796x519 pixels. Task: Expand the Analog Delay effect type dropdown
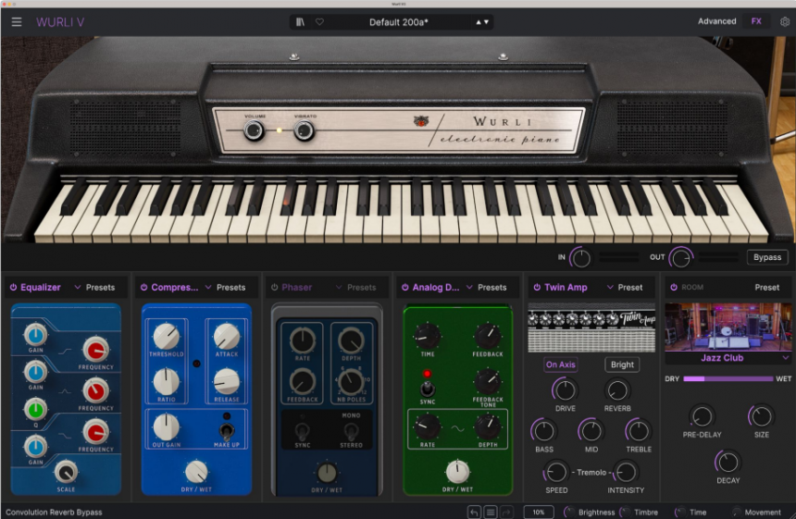pyautogui.click(x=469, y=287)
